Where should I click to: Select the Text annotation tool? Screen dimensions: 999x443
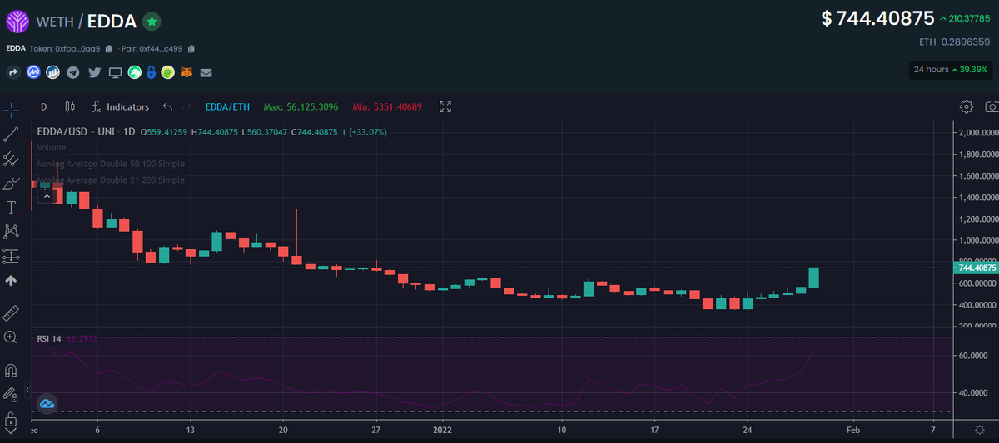[x=12, y=206]
